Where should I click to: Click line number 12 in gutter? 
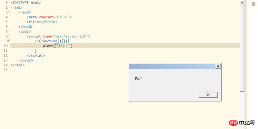click(x=6, y=56)
